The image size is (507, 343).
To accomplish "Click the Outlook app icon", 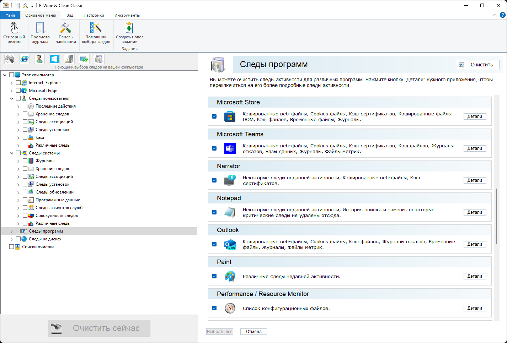I will 230,244.
